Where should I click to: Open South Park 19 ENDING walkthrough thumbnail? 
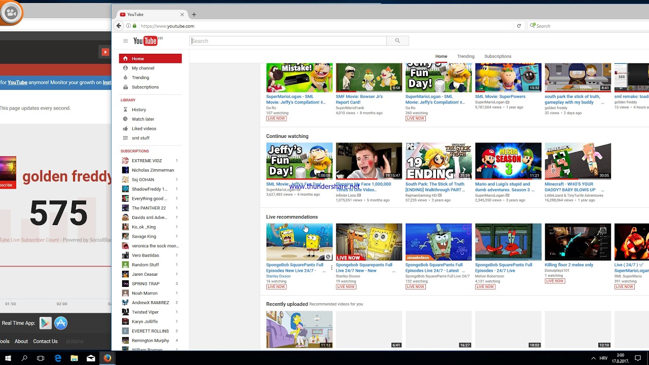[x=439, y=161]
